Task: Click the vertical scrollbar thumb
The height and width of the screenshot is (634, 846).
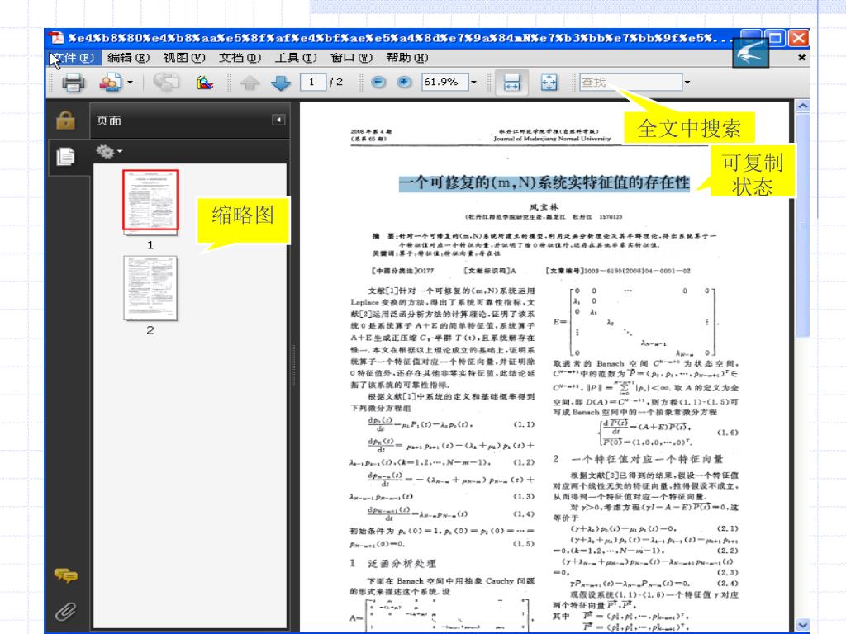Action: 803,225
